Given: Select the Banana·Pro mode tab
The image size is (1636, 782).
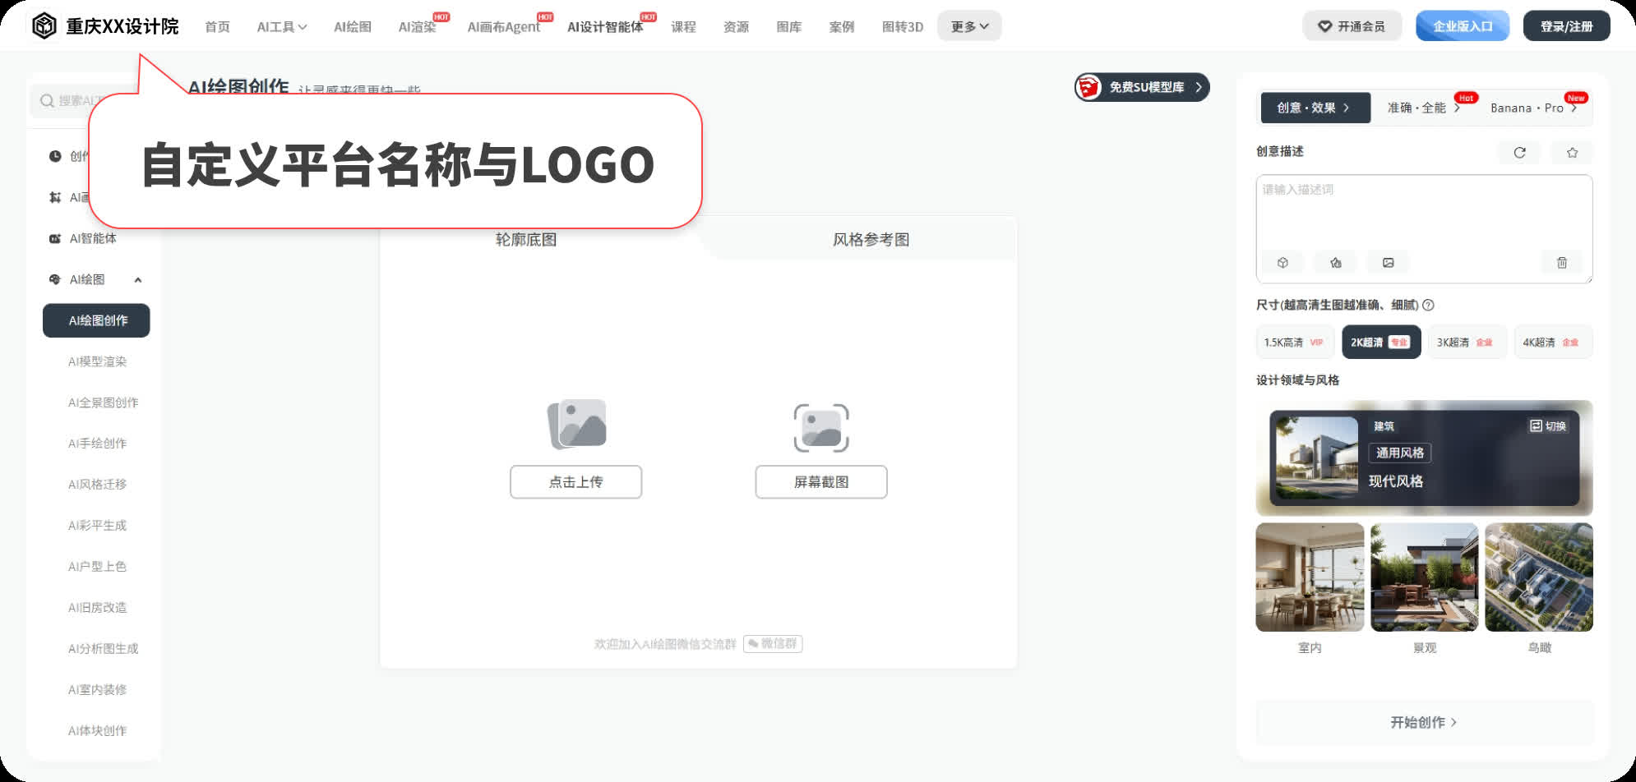Looking at the screenshot, I should tap(1534, 108).
